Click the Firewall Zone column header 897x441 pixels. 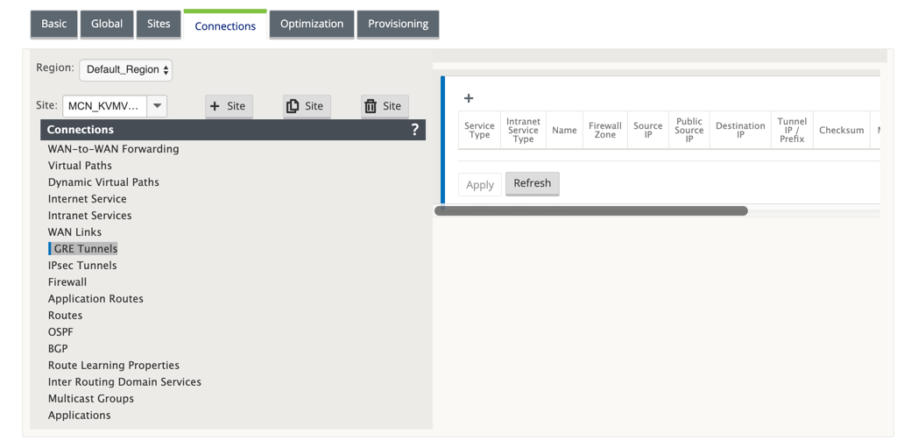pyautogui.click(x=605, y=130)
